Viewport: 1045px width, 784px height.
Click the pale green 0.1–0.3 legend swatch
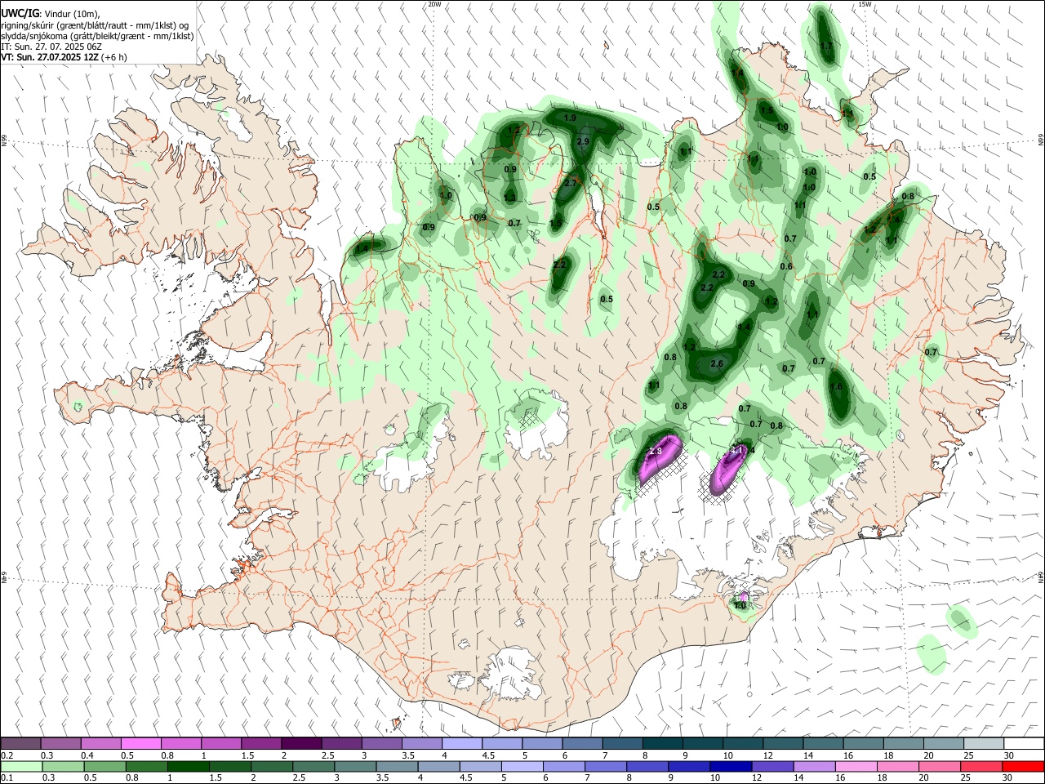(22, 766)
